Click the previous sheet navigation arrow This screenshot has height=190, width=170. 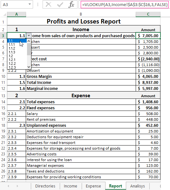[x=9, y=186]
